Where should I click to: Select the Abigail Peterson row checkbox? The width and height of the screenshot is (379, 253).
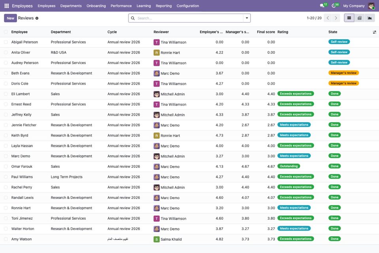(6, 42)
